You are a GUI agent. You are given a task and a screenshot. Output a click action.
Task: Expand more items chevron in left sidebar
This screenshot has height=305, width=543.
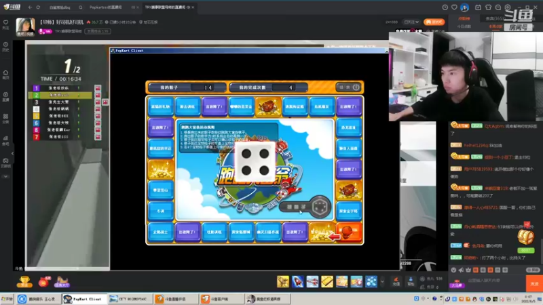5,177
